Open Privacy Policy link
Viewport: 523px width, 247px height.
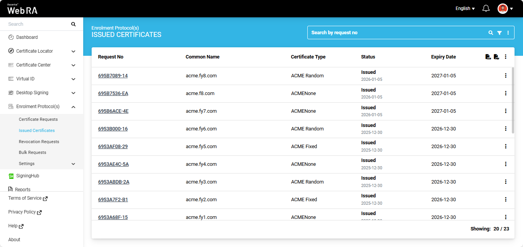[x=25, y=212]
